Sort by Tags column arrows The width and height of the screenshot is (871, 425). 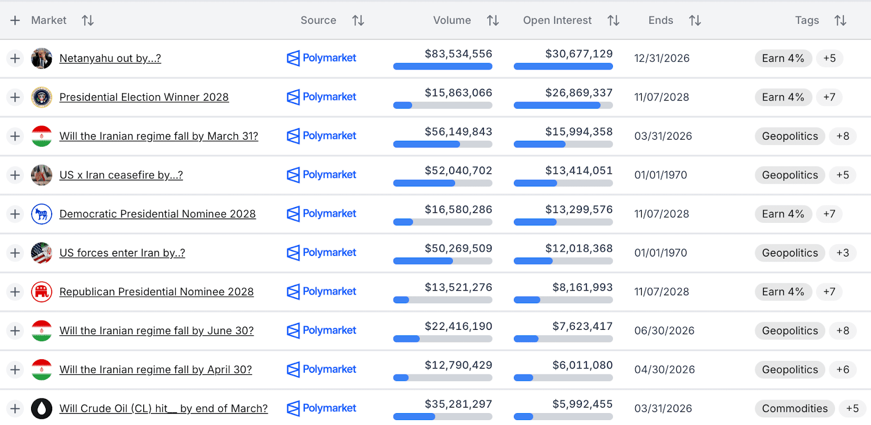[840, 21]
